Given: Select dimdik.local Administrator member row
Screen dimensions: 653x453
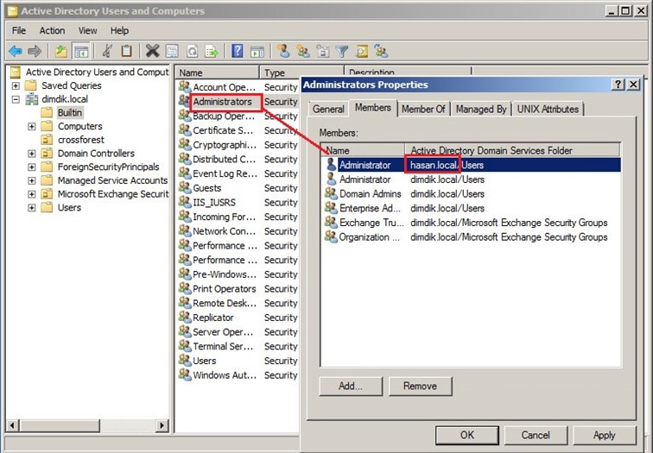Looking at the screenshot, I should (x=470, y=179).
